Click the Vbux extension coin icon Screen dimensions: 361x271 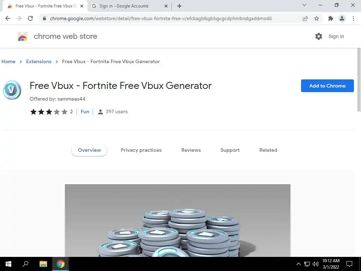pos(12,90)
